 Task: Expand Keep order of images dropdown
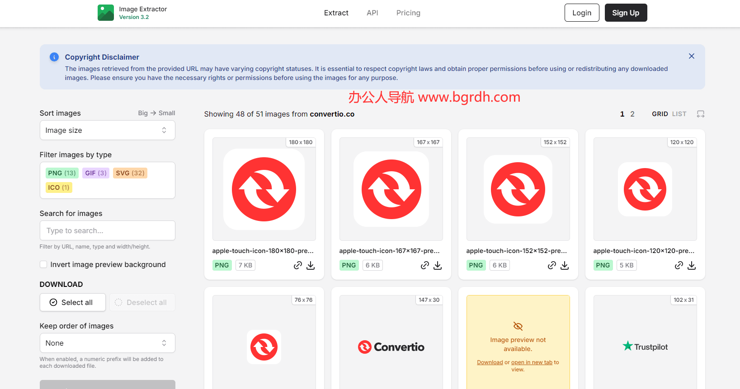[x=107, y=343]
